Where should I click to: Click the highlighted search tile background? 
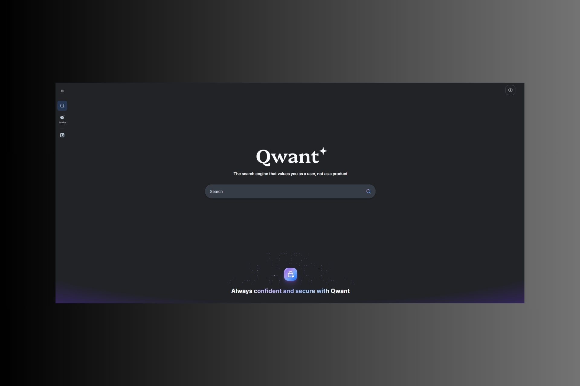[x=62, y=106]
